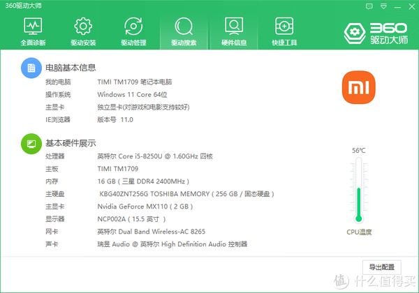Click the CPU温度 label
419x293 pixels.
[x=359, y=232]
